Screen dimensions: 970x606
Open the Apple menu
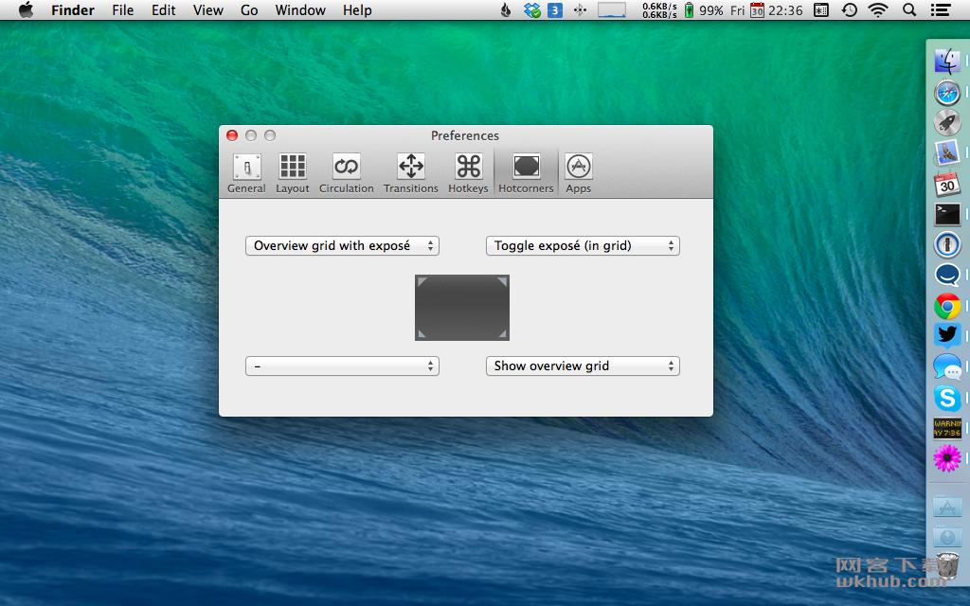26,9
